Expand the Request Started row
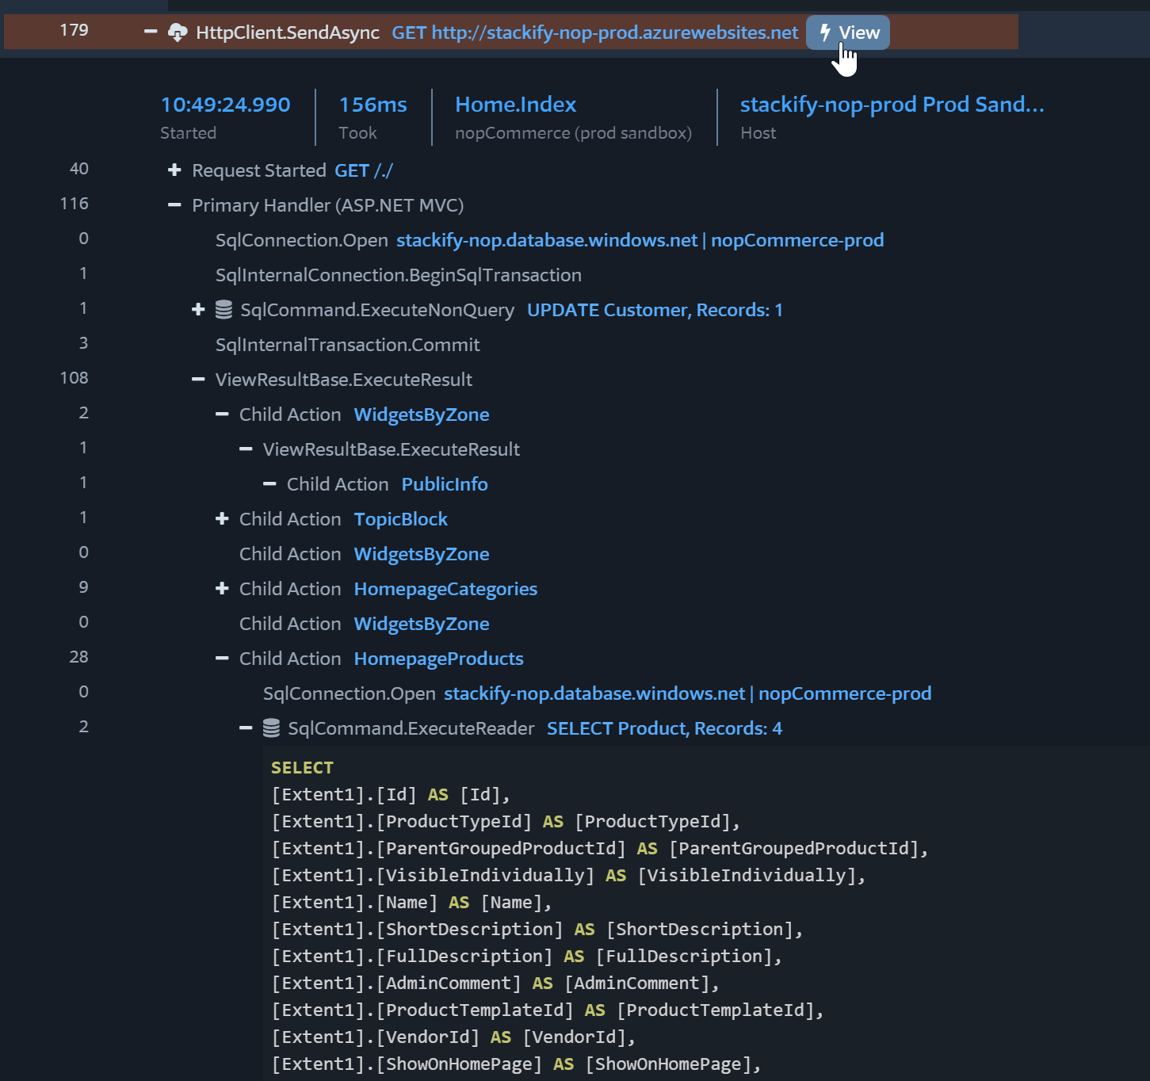 point(174,170)
